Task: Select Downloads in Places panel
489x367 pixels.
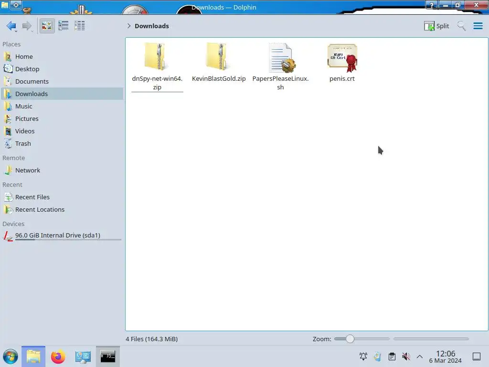Action: (x=62, y=94)
